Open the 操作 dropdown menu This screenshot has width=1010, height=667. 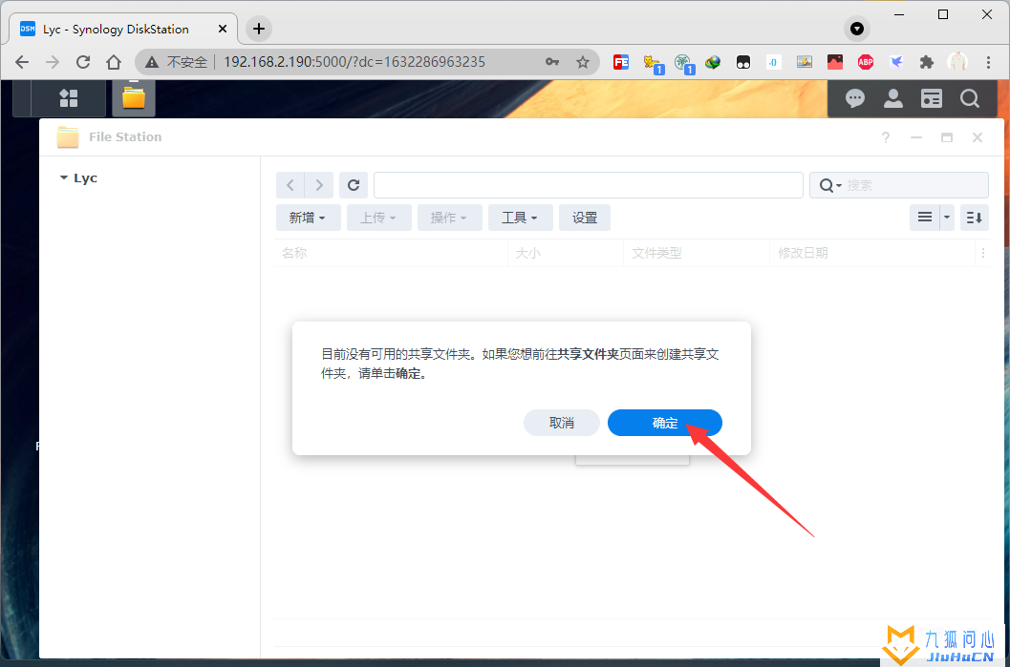(450, 218)
